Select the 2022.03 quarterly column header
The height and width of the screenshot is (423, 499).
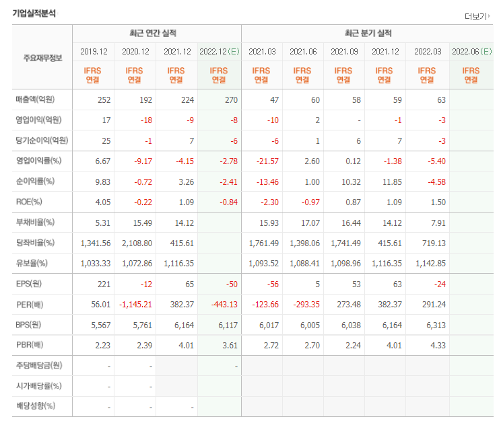pyautogui.click(x=428, y=52)
